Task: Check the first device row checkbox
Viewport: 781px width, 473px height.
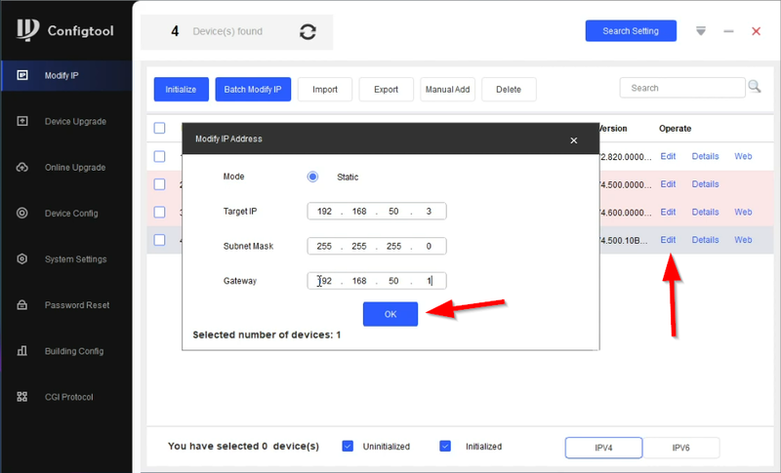Action: click(x=159, y=156)
